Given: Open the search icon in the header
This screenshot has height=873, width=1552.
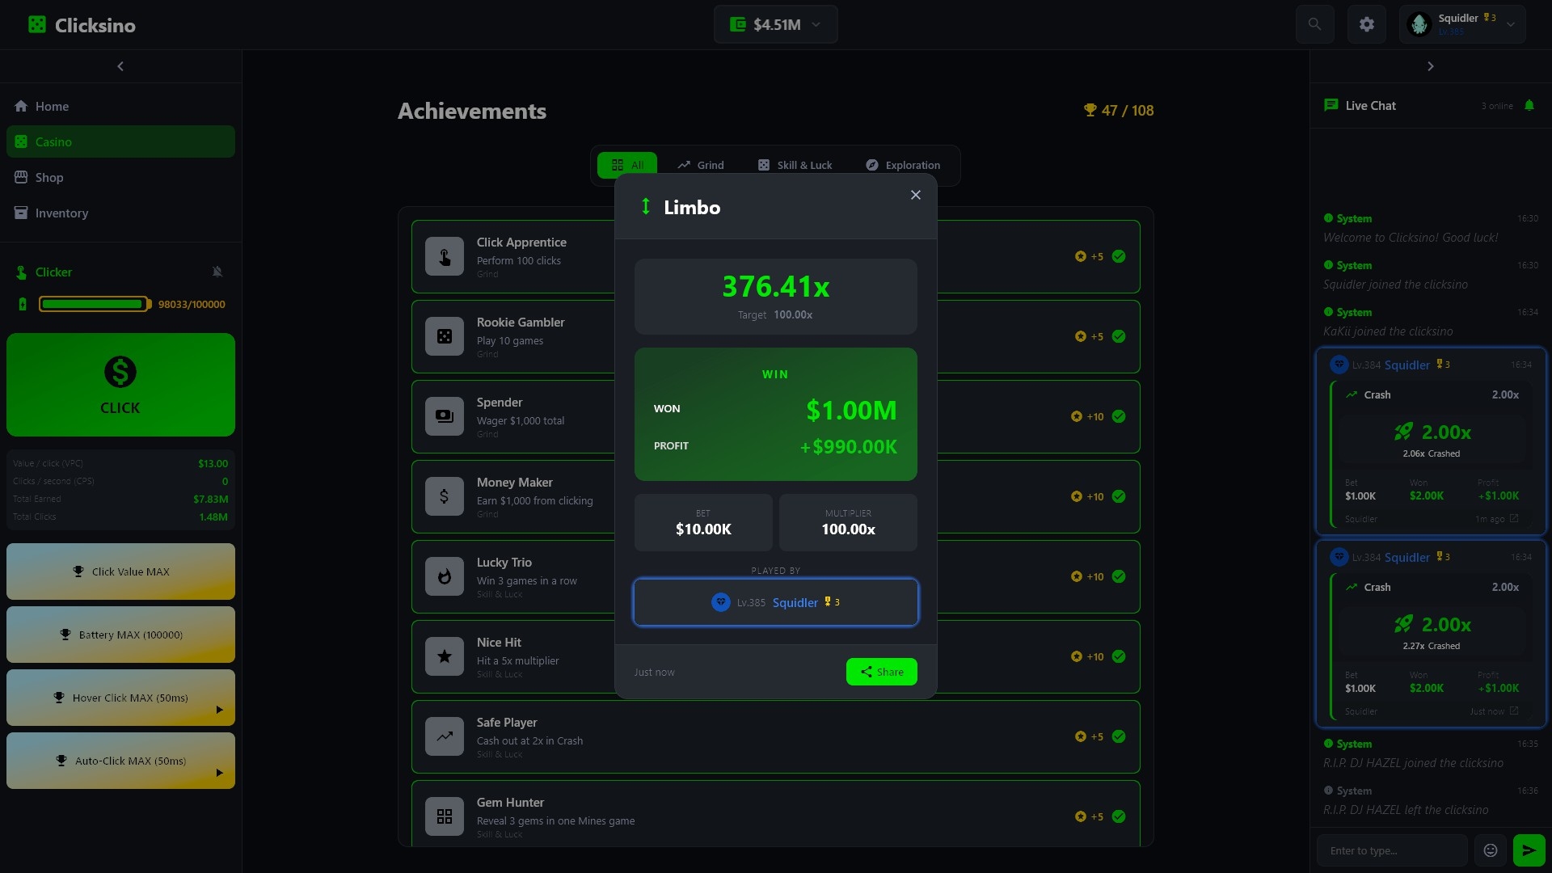Looking at the screenshot, I should pos(1314,24).
